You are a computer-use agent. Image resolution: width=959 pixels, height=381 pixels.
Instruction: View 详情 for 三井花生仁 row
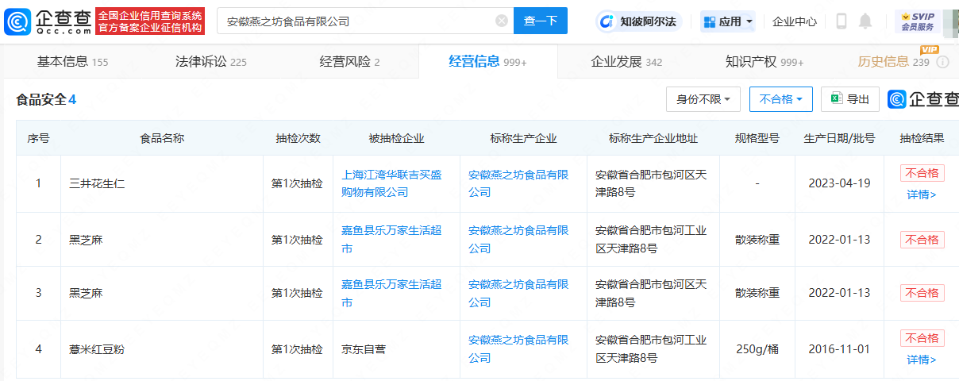click(x=922, y=194)
